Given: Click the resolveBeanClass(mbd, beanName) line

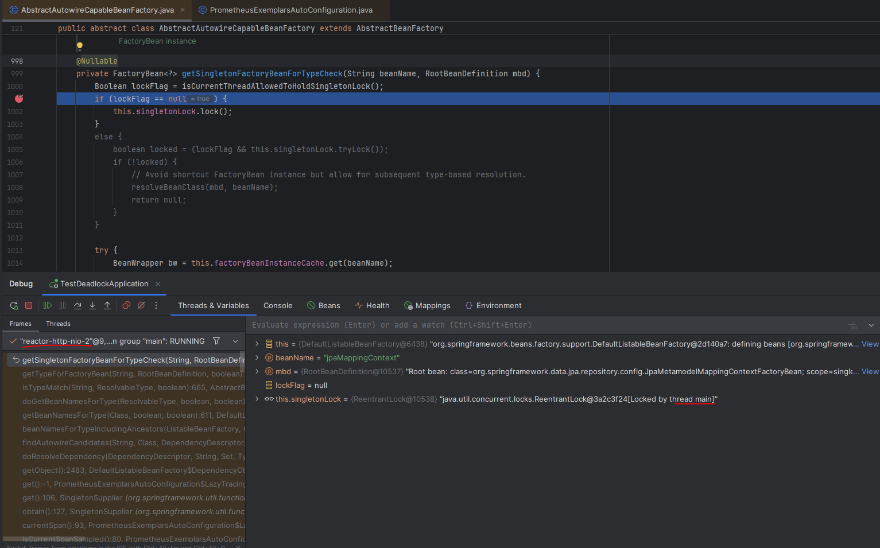Looking at the screenshot, I should [204, 188].
